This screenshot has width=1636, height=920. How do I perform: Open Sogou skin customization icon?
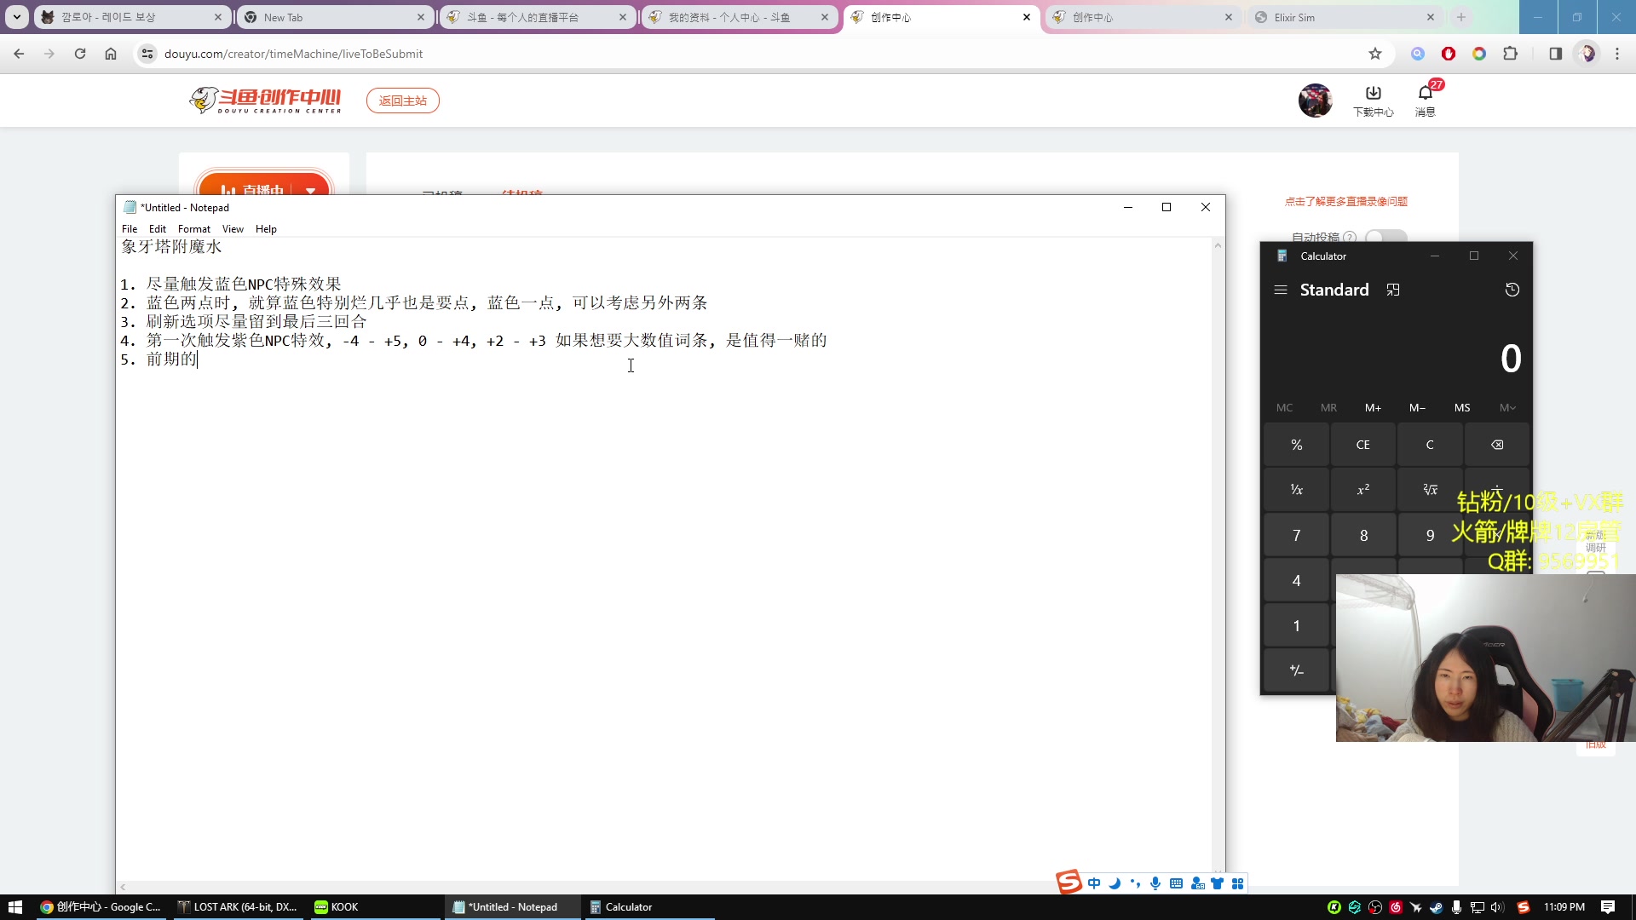pyautogui.click(x=1218, y=883)
